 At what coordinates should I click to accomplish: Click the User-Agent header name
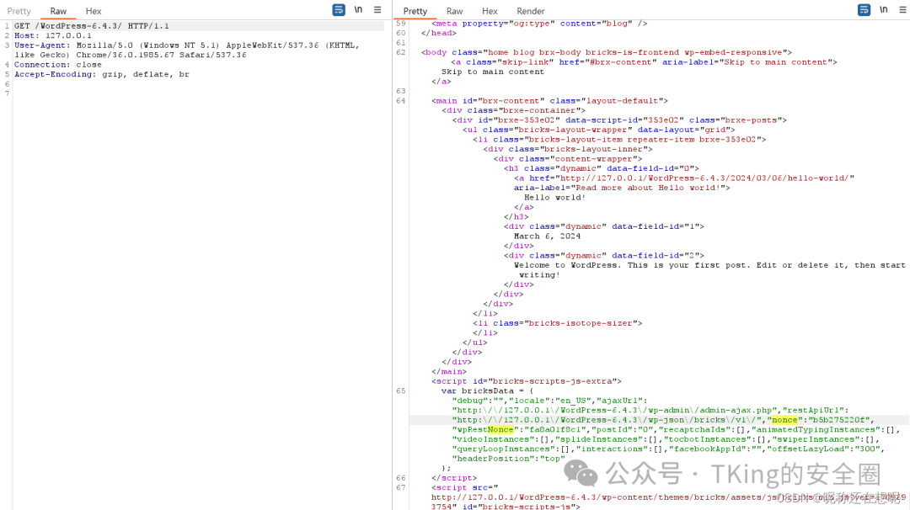[x=42, y=45]
